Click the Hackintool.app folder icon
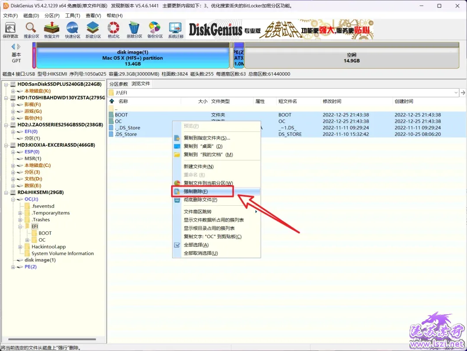467x351 pixels. [27, 247]
